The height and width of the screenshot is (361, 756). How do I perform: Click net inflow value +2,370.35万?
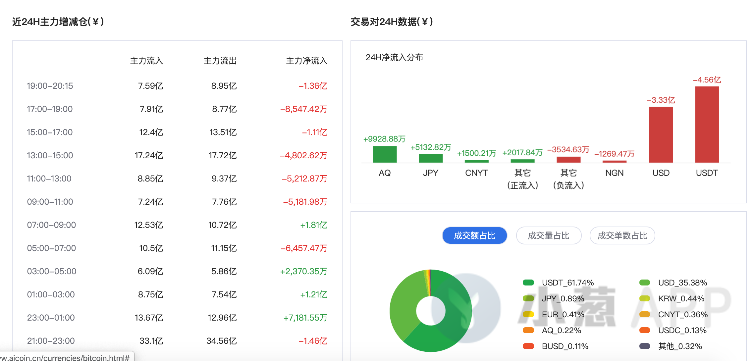pyautogui.click(x=303, y=271)
